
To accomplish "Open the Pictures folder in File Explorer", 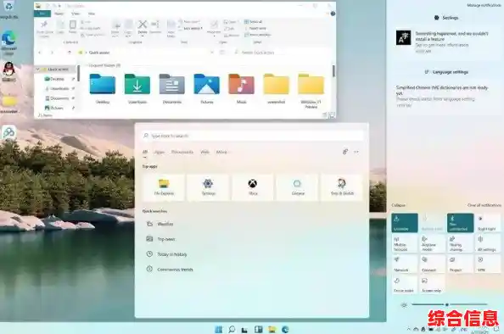I will pyautogui.click(x=207, y=88).
